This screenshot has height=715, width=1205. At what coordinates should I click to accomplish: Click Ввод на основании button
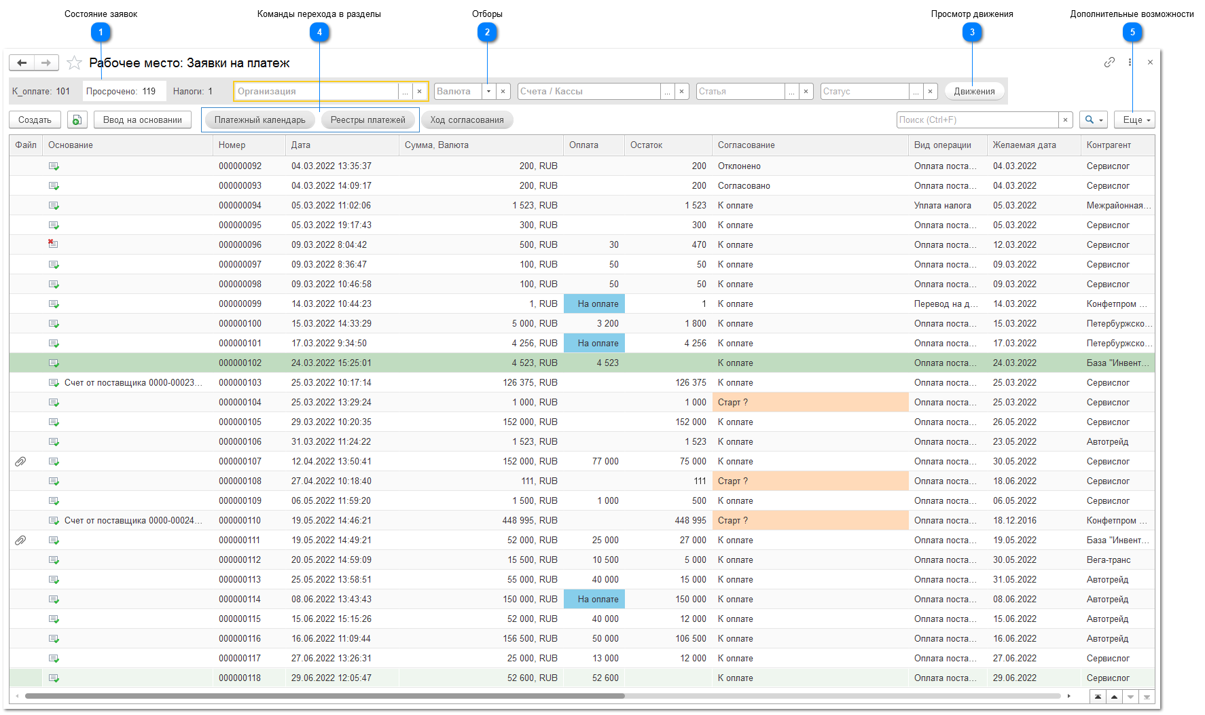pyautogui.click(x=143, y=120)
